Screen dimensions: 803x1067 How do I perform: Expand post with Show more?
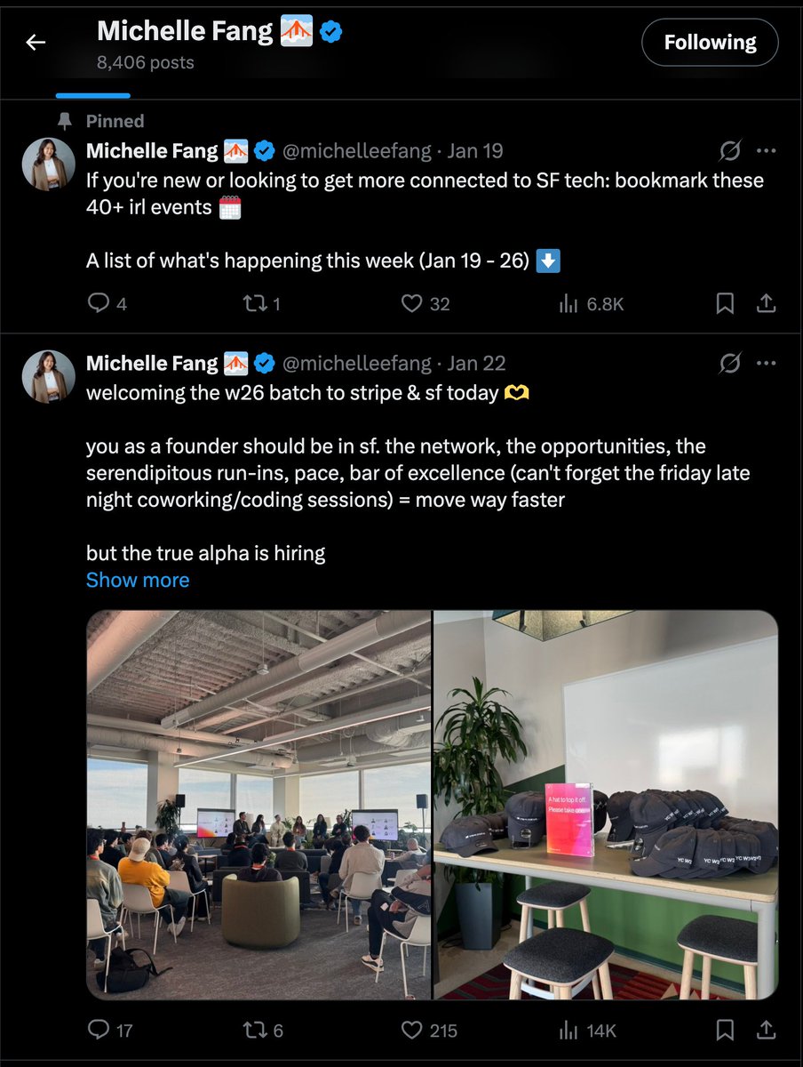click(x=138, y=580)
